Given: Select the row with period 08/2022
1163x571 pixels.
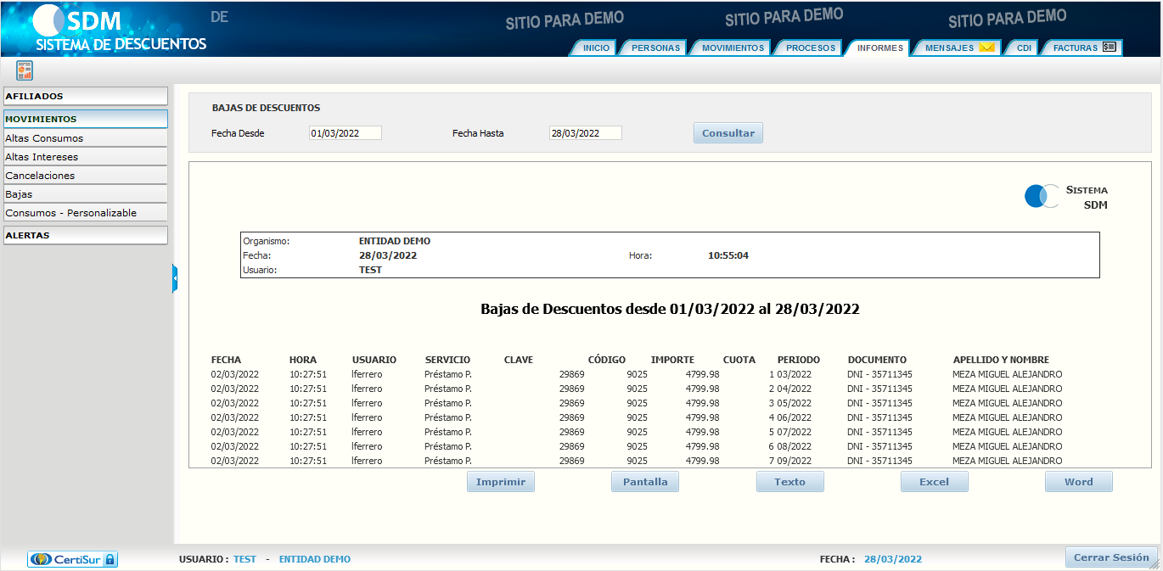Looking at the screenshot, I should (x=637, y=446).
